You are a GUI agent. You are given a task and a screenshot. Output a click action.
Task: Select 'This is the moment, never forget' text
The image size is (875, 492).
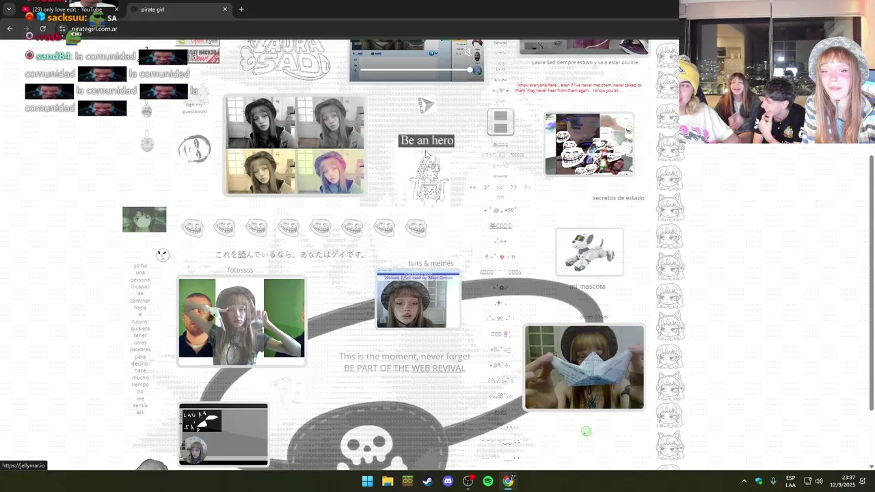pos(405,357)
